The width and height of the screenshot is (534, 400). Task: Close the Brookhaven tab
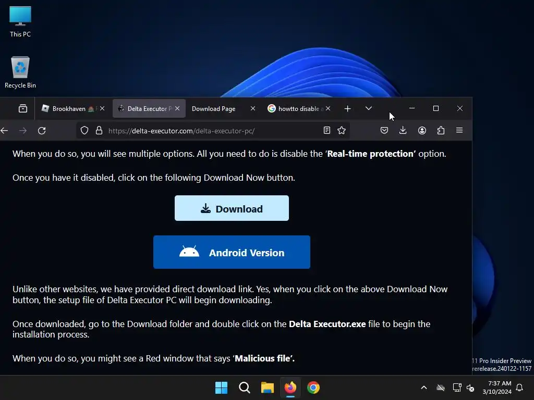[102, 108]
